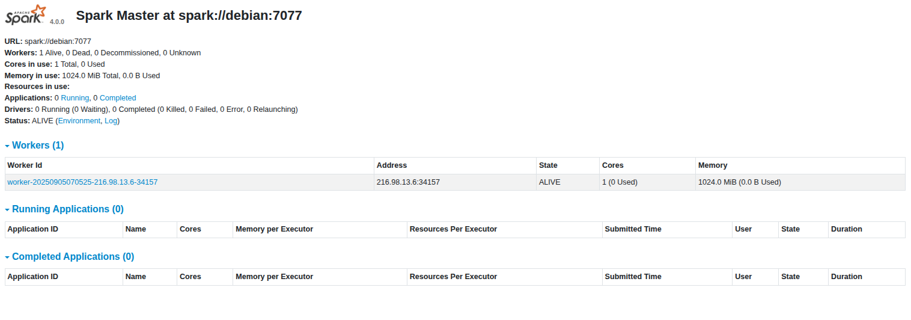Click the Workers (1) heading
This screenshot has width=911, height=320.
point(38,146)
